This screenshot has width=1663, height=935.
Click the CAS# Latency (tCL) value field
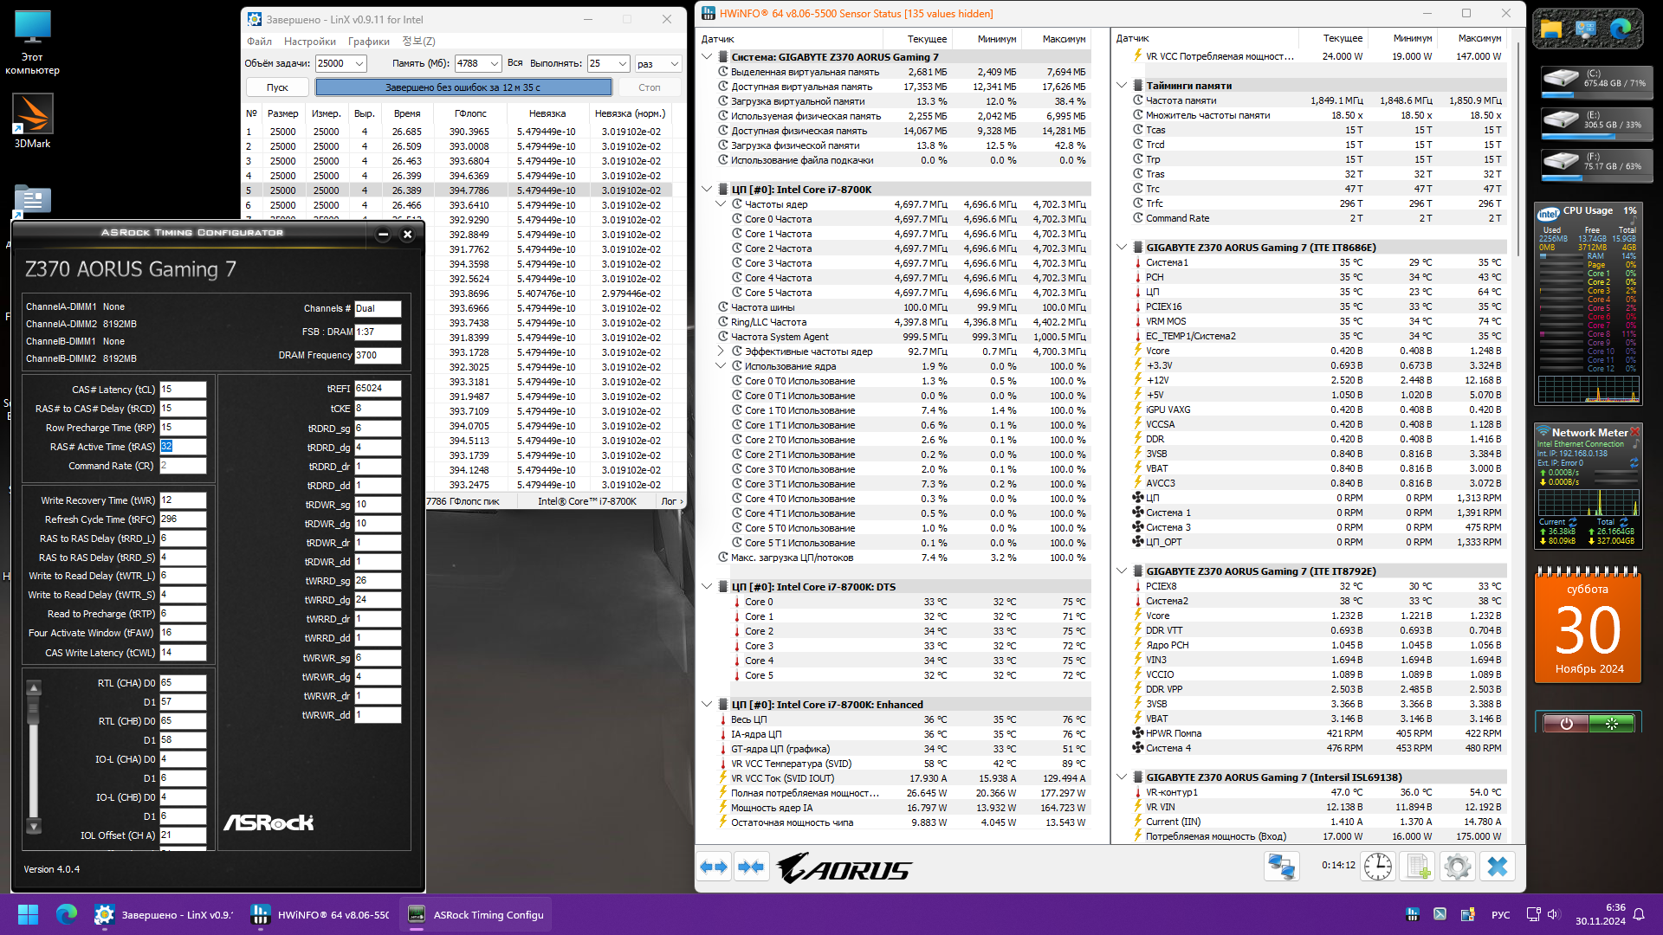tap(183, 390)
